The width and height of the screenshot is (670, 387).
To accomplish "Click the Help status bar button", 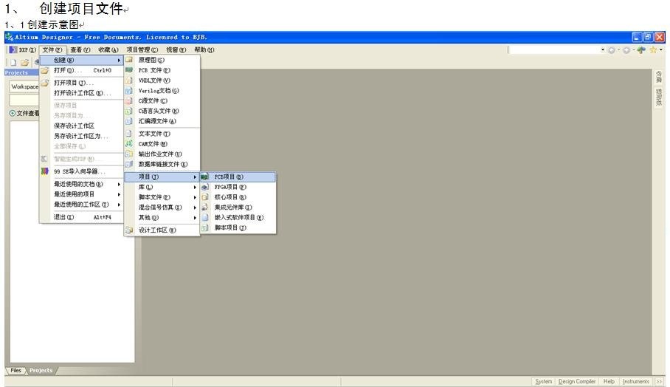I will tap(609, 381).
